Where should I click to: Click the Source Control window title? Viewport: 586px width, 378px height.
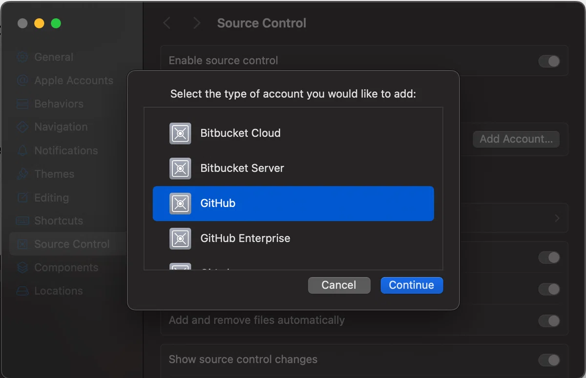pyautogui.click(x=261, y=23)
